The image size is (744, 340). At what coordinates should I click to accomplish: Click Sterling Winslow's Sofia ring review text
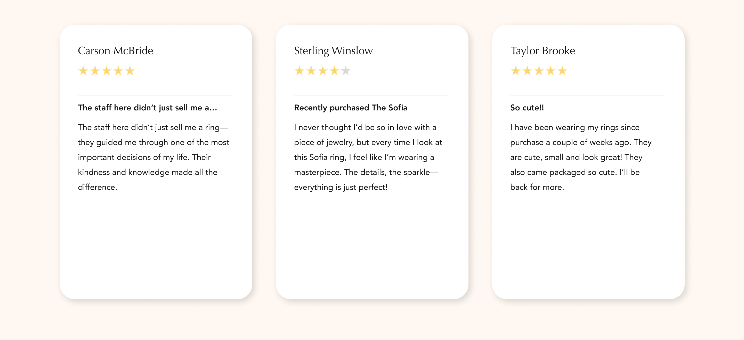point(368,157)
